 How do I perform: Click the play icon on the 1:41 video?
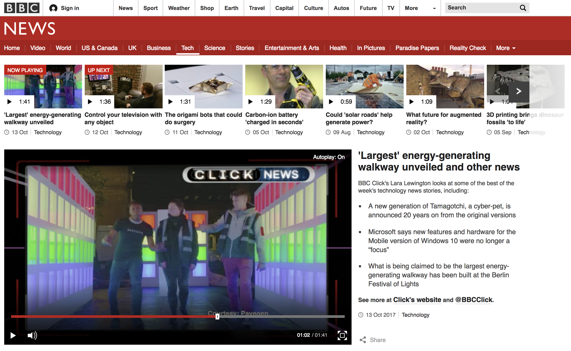[9, 102]
